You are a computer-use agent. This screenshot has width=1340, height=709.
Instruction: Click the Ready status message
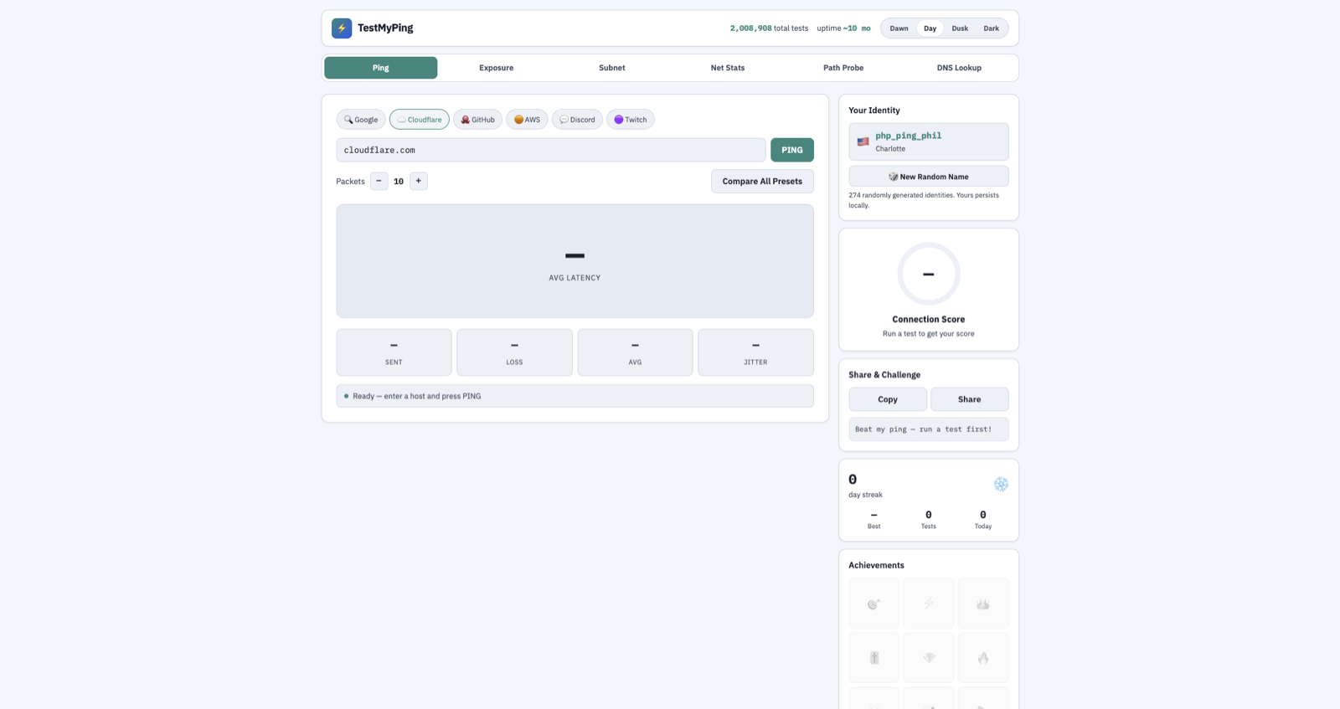pyautogui.click(x=417, y=396)
